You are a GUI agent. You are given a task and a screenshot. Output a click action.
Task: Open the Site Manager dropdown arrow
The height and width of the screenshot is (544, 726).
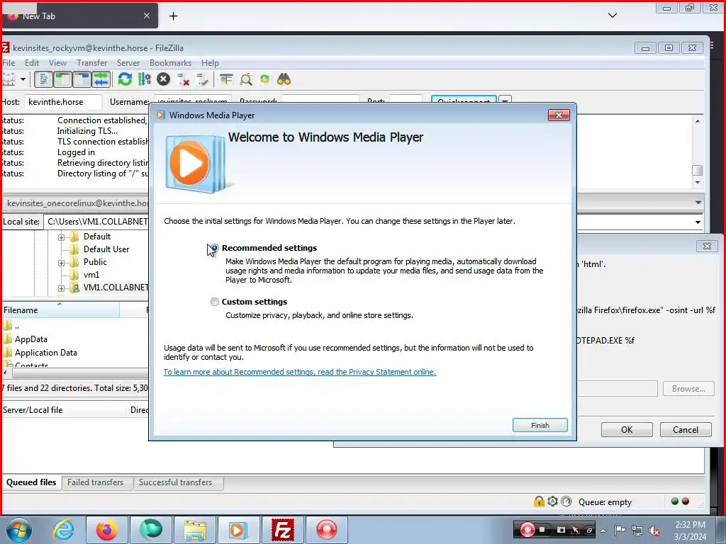[x=23, y=79]
